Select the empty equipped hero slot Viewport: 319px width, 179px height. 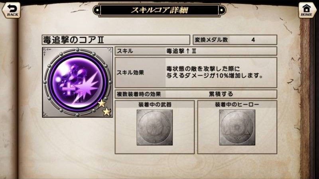pyautogui.click(x=237, y=127)
